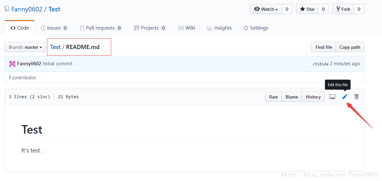This screenshot has width=382, height=181.
Task: Open the Wiki tab
Action: [x=187, y=28]
